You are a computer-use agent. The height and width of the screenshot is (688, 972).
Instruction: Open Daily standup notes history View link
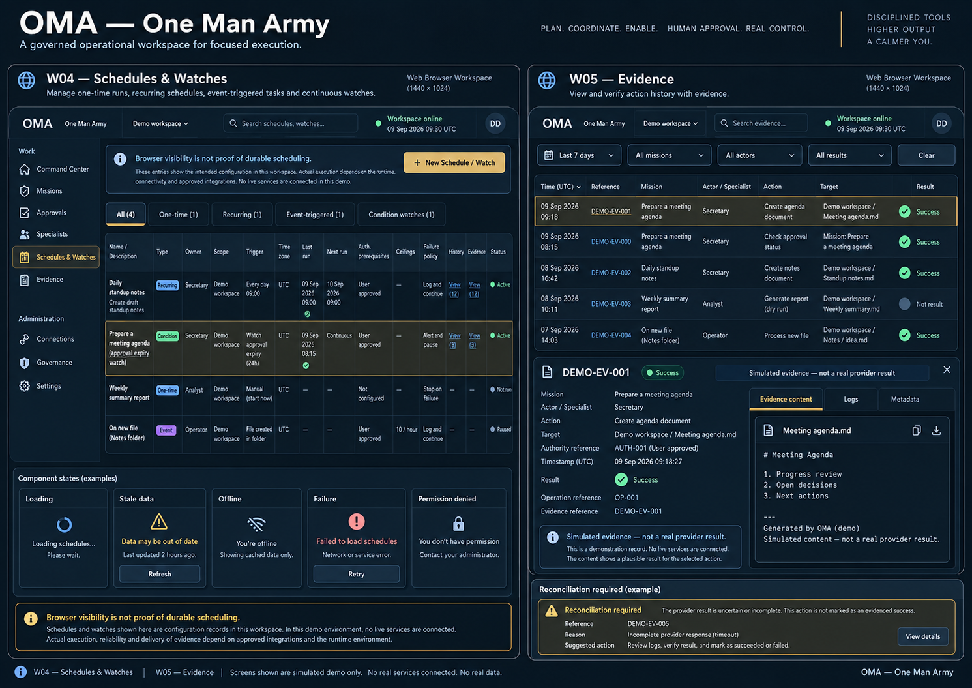coord(455,290)
